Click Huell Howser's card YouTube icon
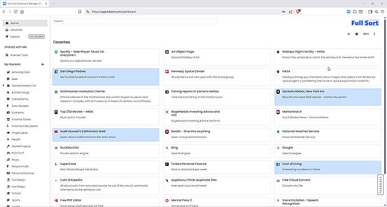Image resolution: width=387 pixels, height=207 pixels. pyautogui.click(x=56, y=132)
